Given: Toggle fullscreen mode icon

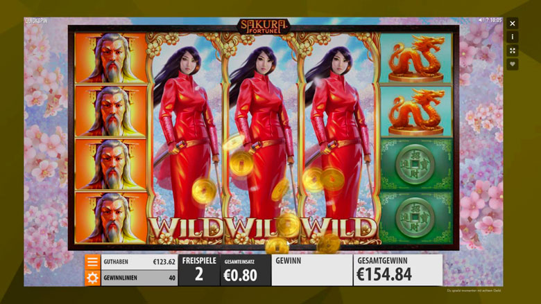Looking at the screenshot, I should pos(513,51).
